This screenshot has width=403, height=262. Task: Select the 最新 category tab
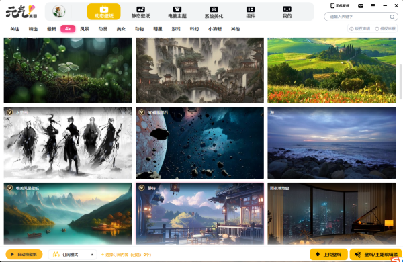[x=52, y=29]
